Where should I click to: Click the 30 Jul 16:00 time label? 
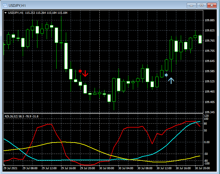coord(183,168)
